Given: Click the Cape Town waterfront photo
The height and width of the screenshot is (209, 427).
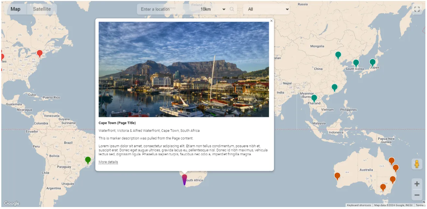Looking at the screenshot, I should (184, 69).
